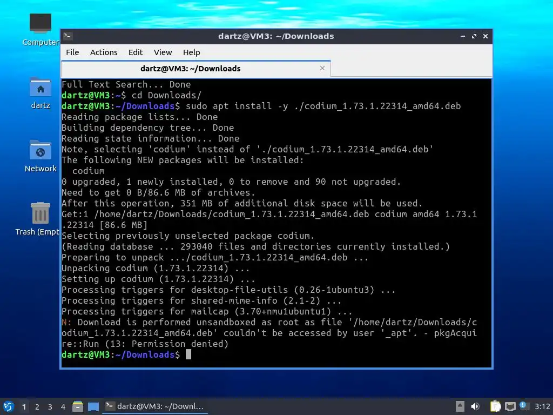Switch to workspace 4

63,407
